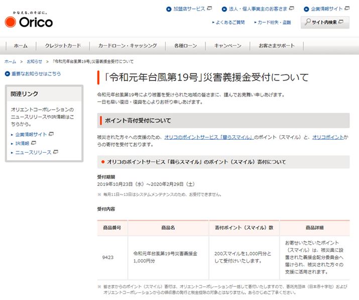Open カード紛失・盗難 link

point(274,22)
